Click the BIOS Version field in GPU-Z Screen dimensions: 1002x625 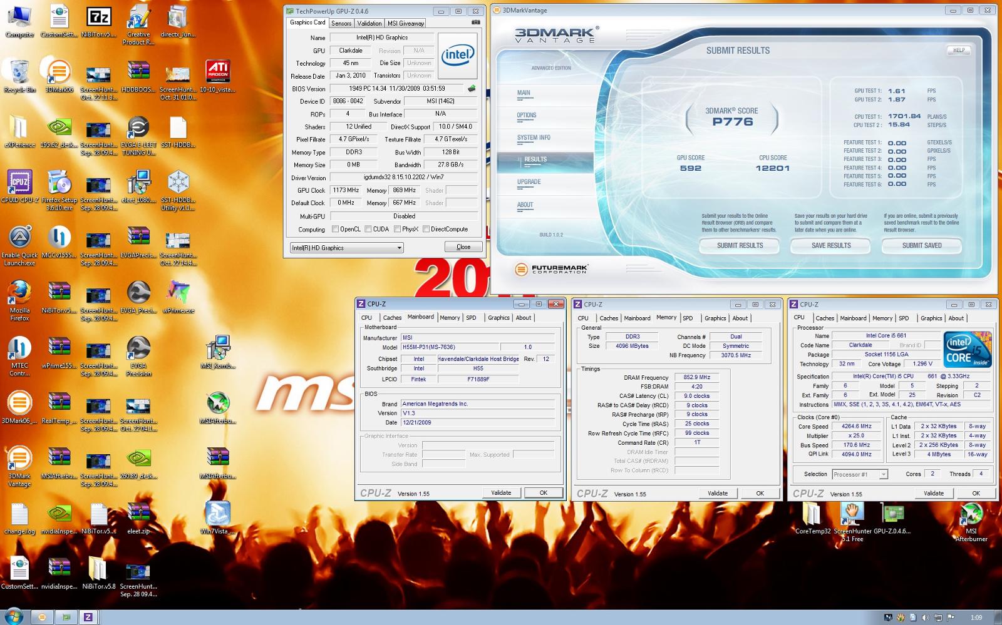(397, 88)
